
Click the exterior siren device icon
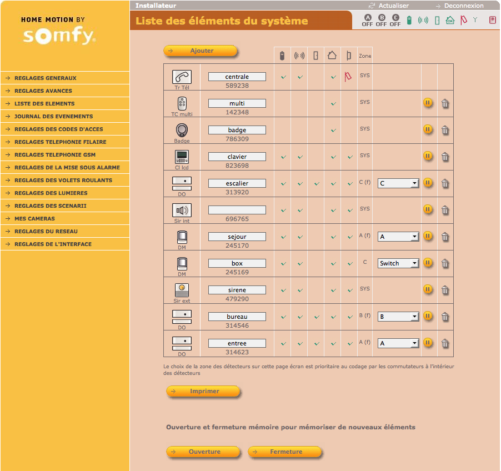pos(182,289)
